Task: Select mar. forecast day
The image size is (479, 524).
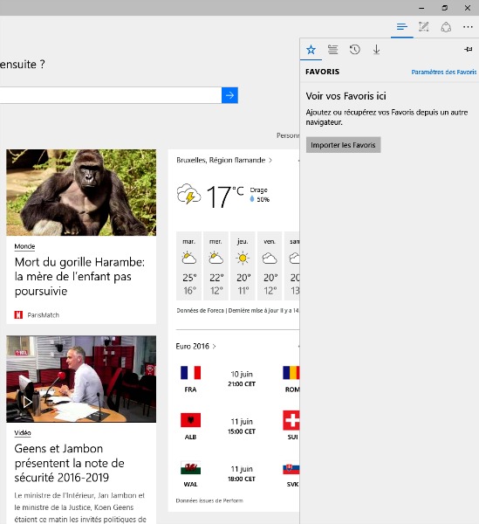Action: point(189,266)
